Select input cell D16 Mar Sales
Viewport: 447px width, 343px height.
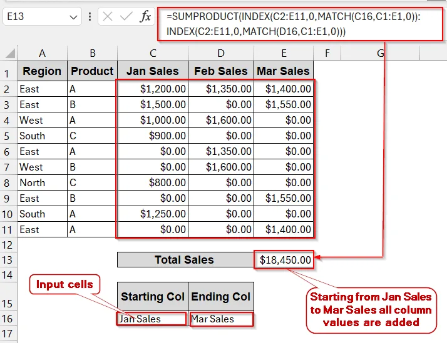point(221,319)
